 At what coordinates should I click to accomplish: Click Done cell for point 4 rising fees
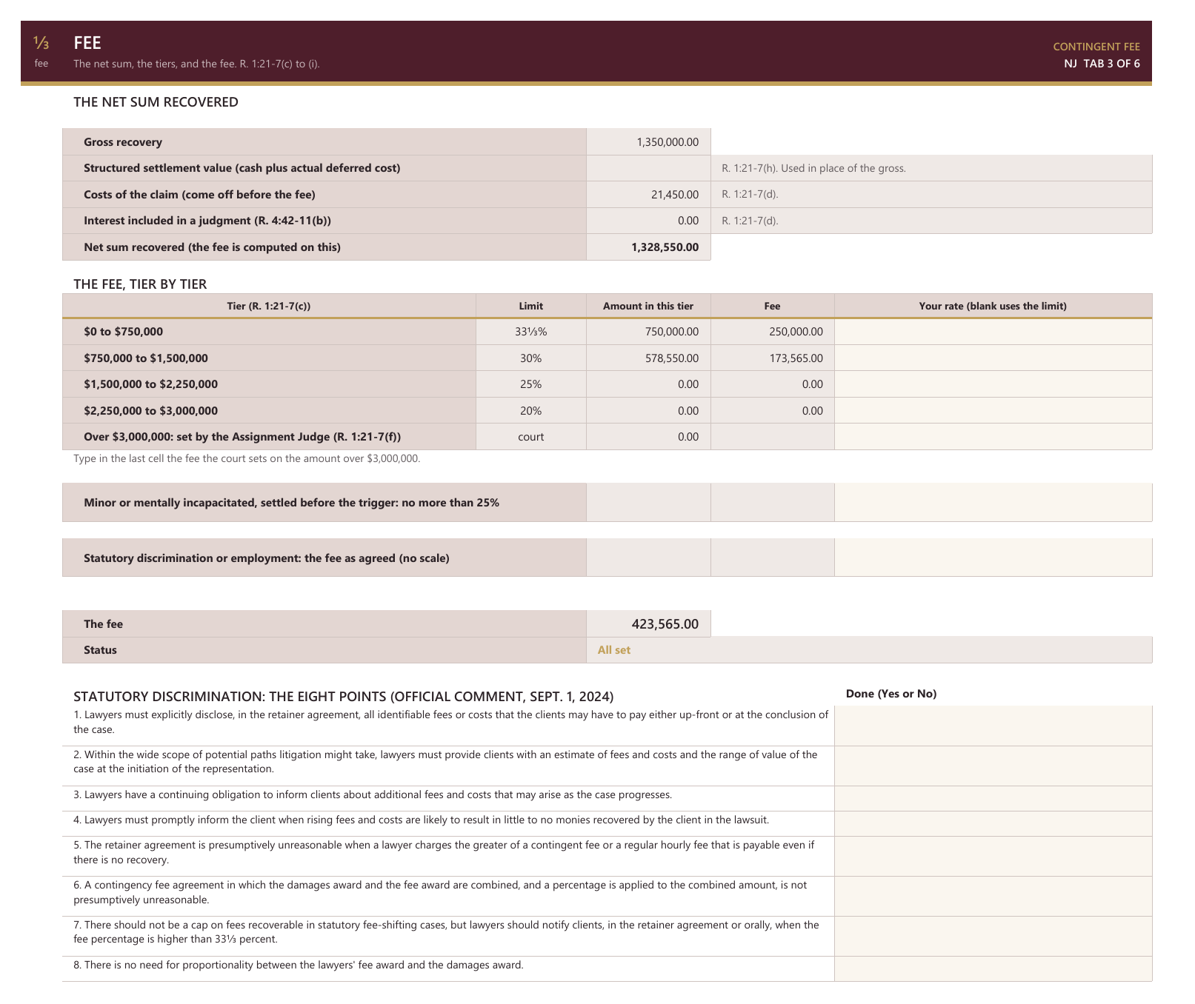993,823
